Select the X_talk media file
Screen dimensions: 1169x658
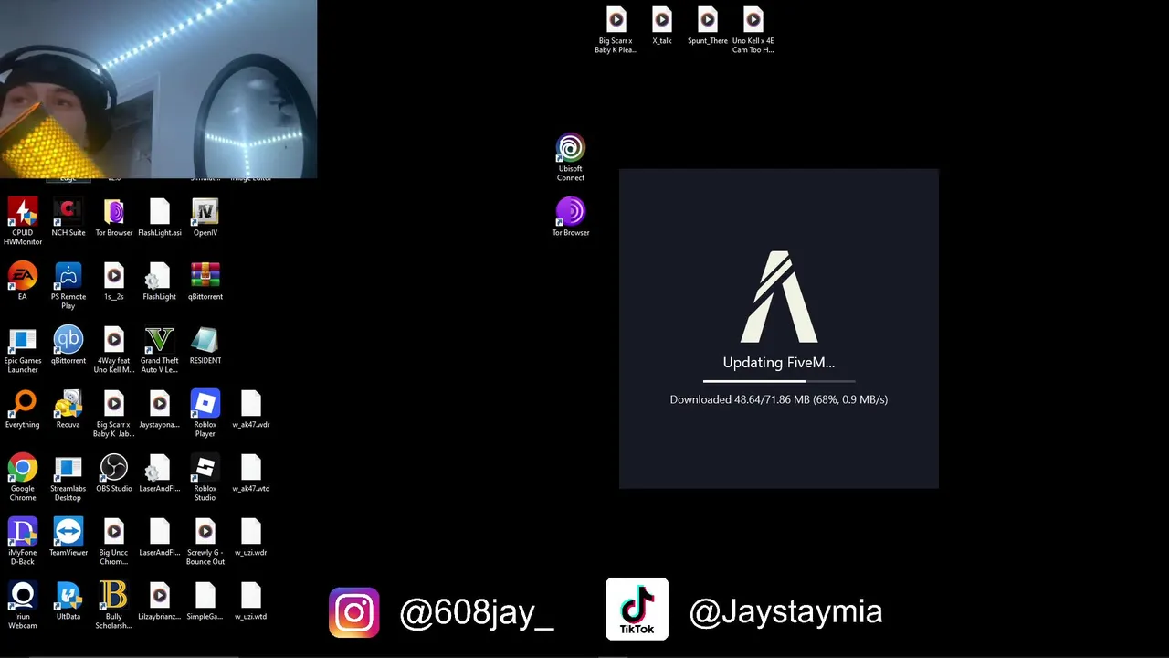(662, 26)
